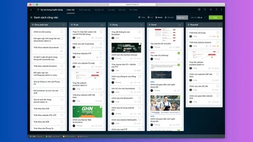Click orange status dot on Triển khai website Sotamo

(218, 46)
